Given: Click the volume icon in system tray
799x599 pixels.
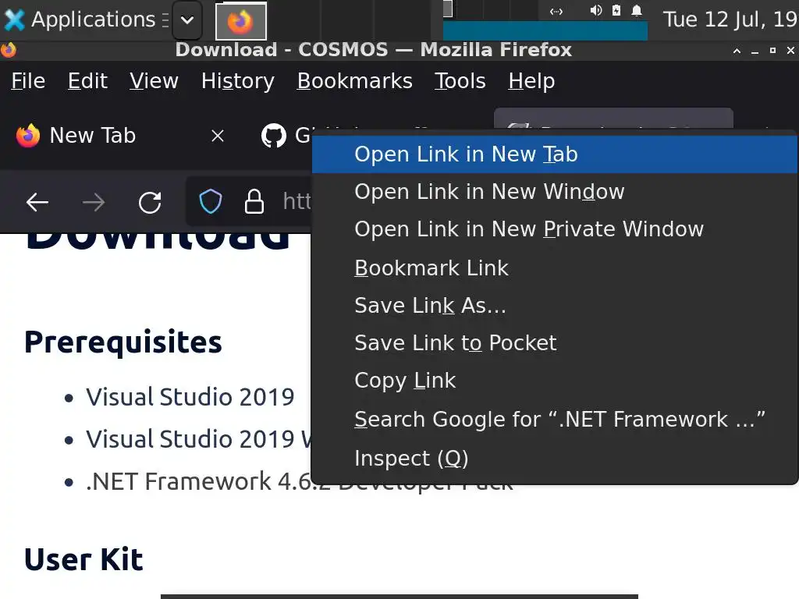Looking at the screenshot, I should coord(596,11).
